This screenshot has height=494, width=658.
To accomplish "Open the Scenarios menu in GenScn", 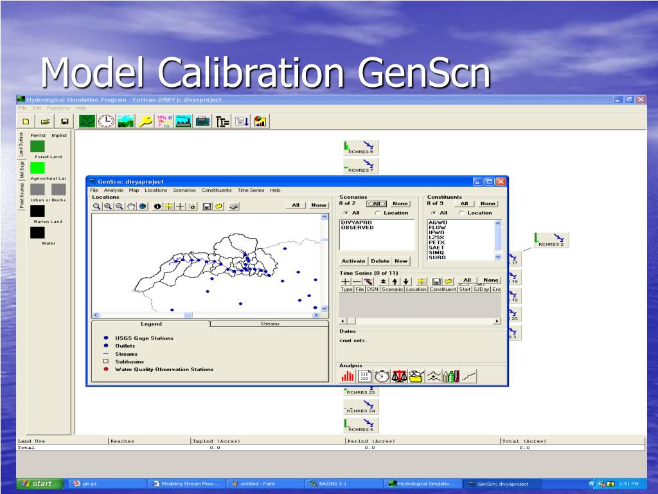I will pyautogui.click(x=184, y=190).
